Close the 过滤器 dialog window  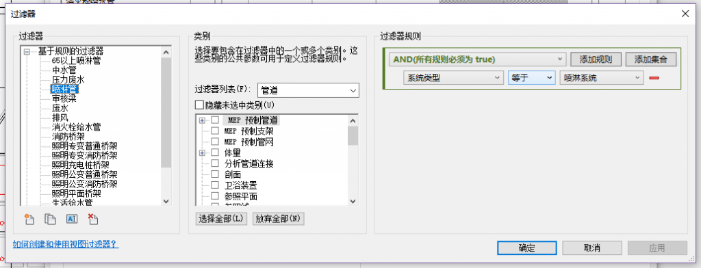click(x=685, y=14)
